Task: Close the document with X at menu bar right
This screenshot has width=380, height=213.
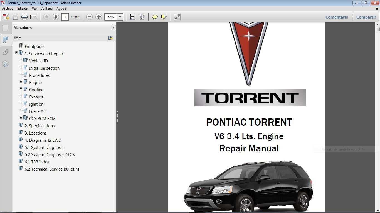Action: [x=377, y=9]
